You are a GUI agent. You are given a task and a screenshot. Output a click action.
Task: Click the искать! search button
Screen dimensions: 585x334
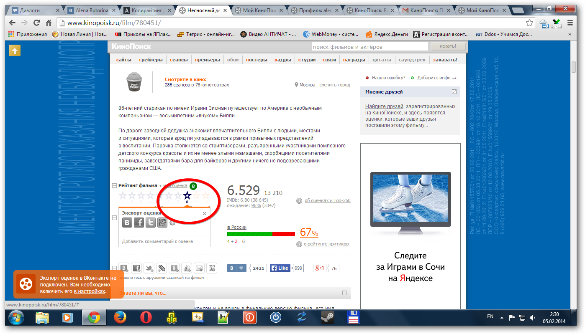click(449, 46)
